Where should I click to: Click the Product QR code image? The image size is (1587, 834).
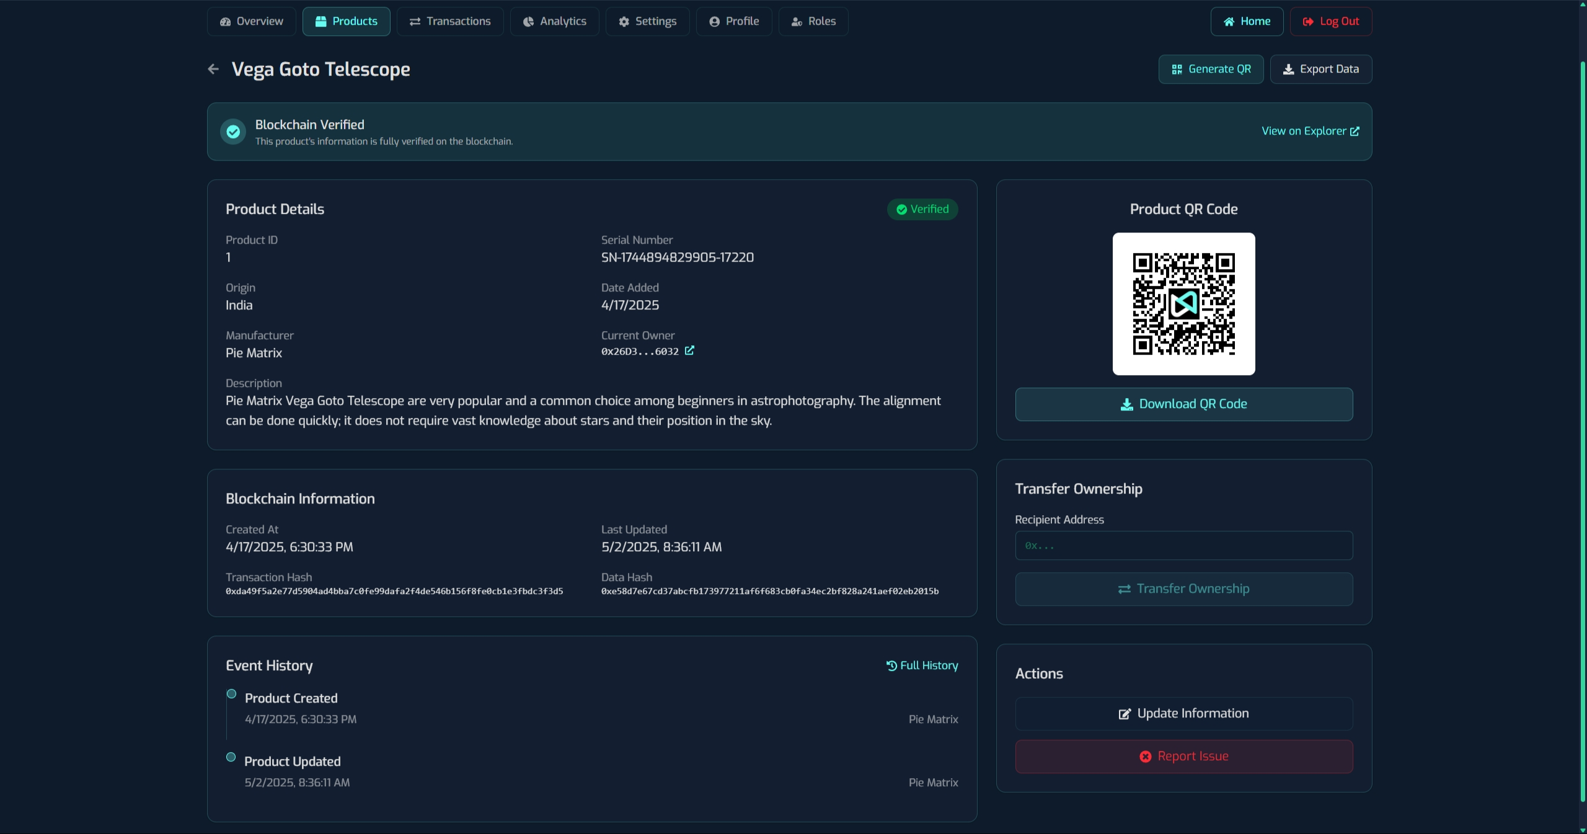click(x=1183, y=304)
